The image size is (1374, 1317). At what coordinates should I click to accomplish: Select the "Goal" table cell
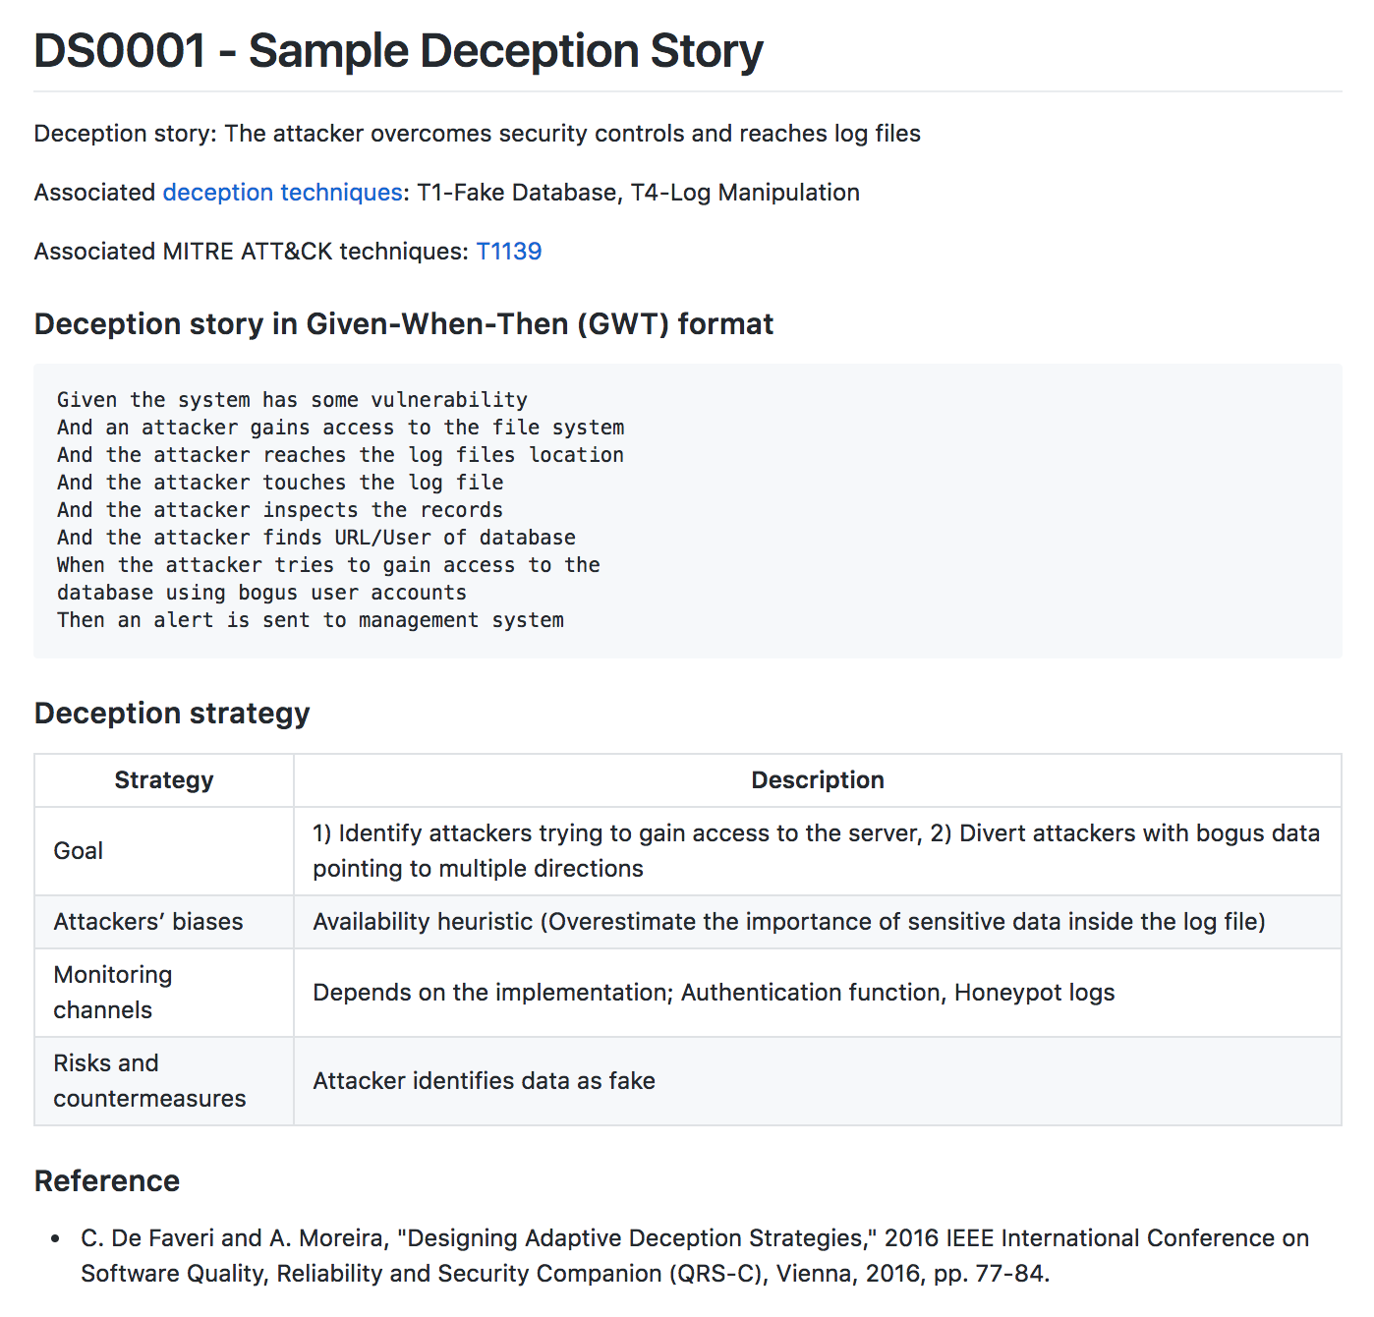[x=164, y=851]
